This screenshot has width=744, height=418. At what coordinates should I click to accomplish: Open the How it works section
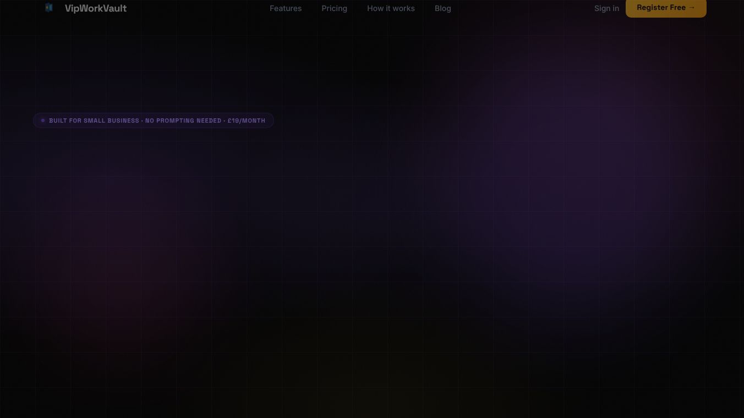pos(391,8)
